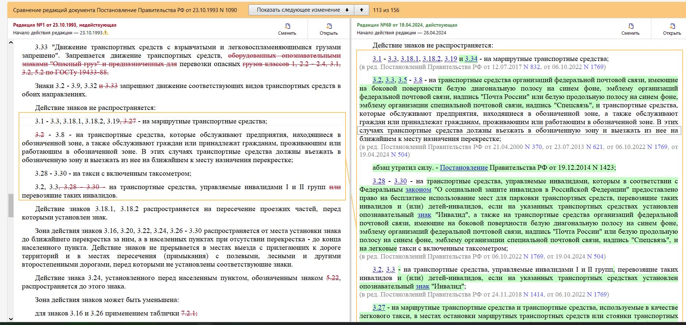Open link 3.27 at bottom of right pane
686x325 pixels.
(x=379, y=307)
